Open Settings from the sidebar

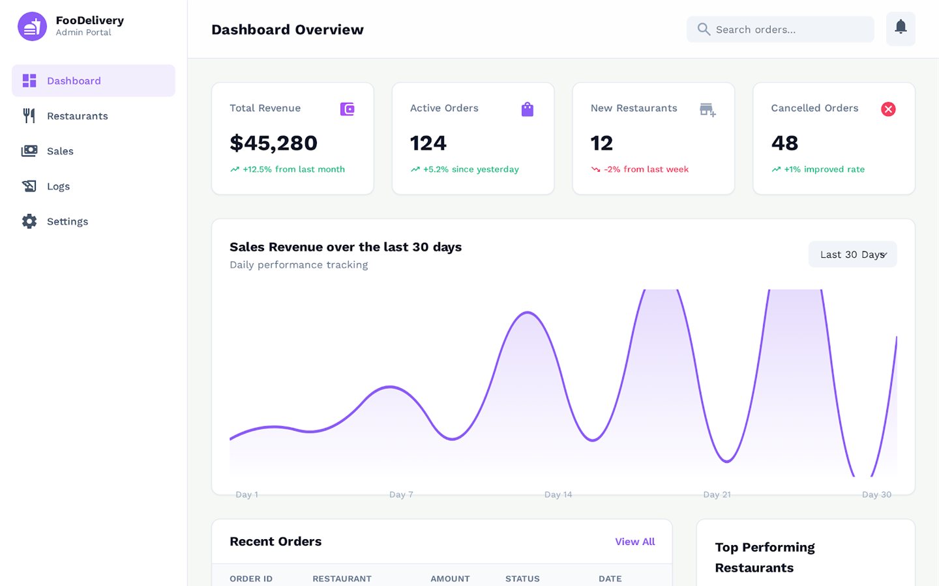tap(93, 221)
